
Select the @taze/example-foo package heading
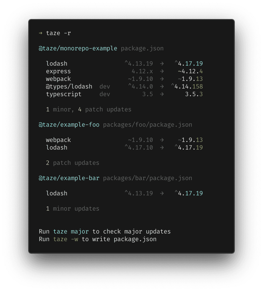pos(69,125)
